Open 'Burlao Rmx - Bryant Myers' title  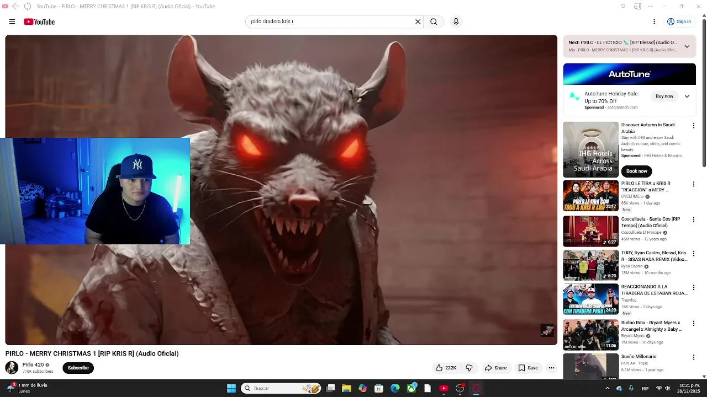click(x=652, y=326)
